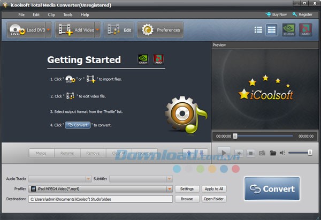Click Browse for destination folder
Screen dimensions: 321x220
(x=187, y=199)
